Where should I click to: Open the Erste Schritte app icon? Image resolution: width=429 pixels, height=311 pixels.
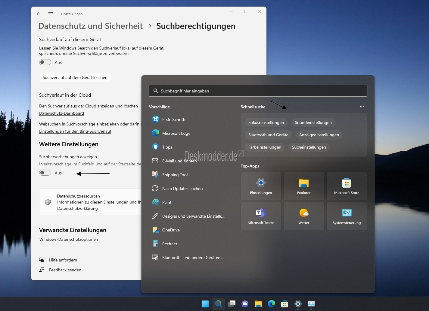[155, 119]
